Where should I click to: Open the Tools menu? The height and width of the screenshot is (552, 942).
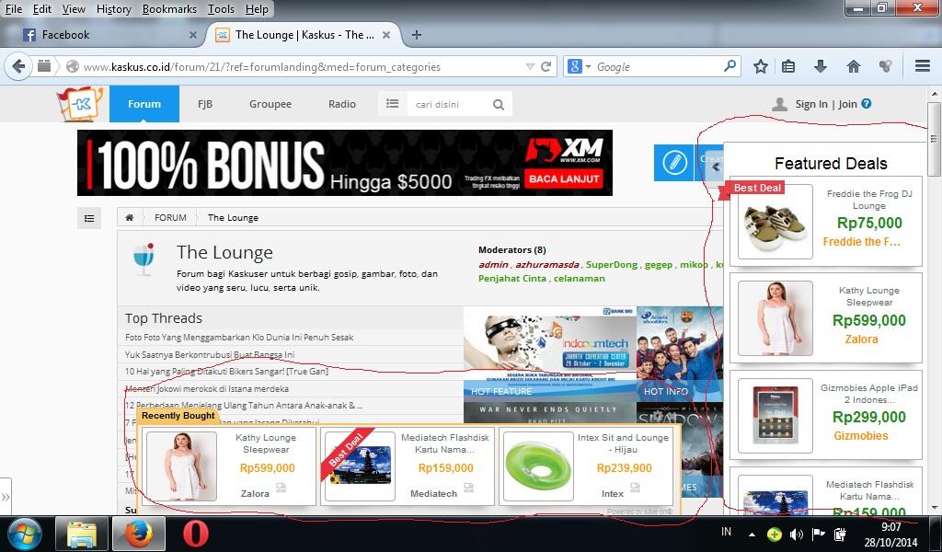[221, 9]
